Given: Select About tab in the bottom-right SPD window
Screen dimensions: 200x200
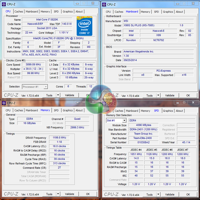Looking at the screenshot, I should (179, 111).
